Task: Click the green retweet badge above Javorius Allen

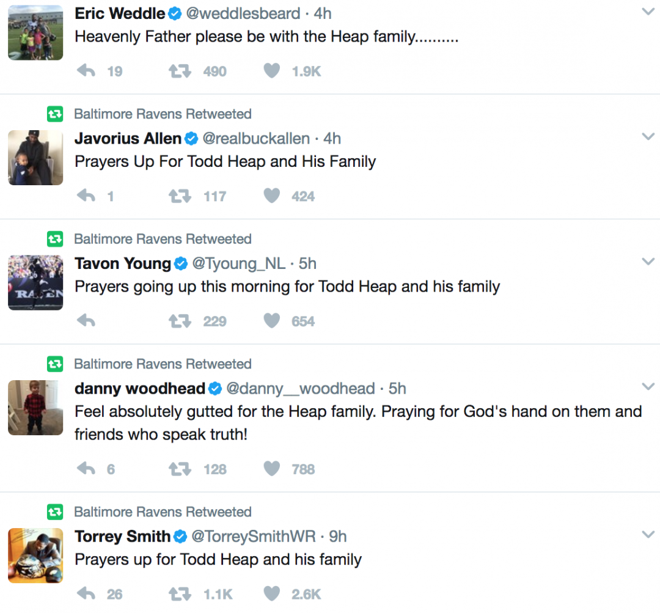Action: click(56, 114)
